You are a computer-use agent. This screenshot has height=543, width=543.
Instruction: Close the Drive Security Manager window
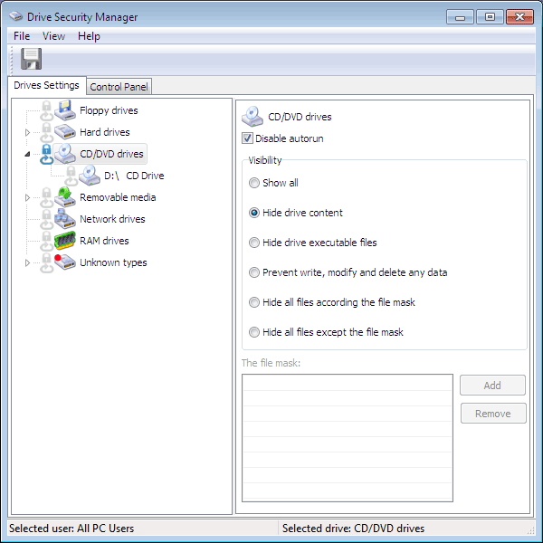point(519,17)
